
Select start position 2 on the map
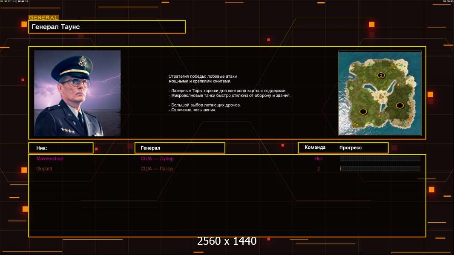click(x=381, y=75)
